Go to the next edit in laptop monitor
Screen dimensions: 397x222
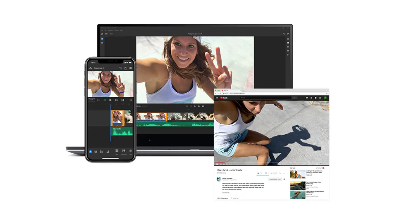pos(203,106)
